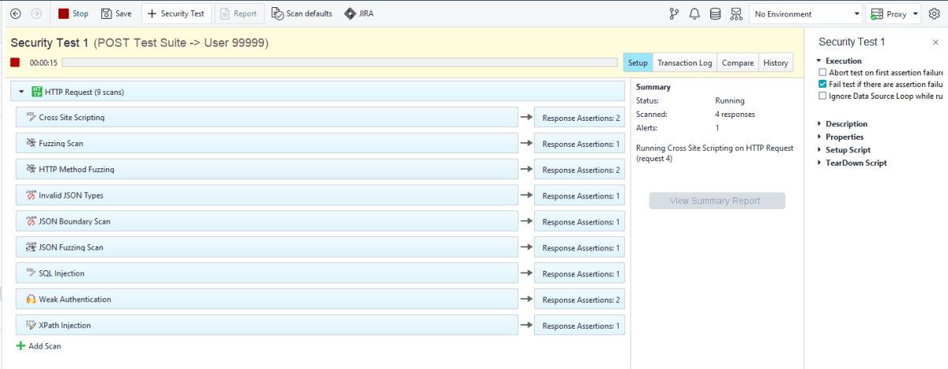This screenshot has width=948, height=369.
Task: Click the Scan defaults button
Action: (x=301, y=13)
